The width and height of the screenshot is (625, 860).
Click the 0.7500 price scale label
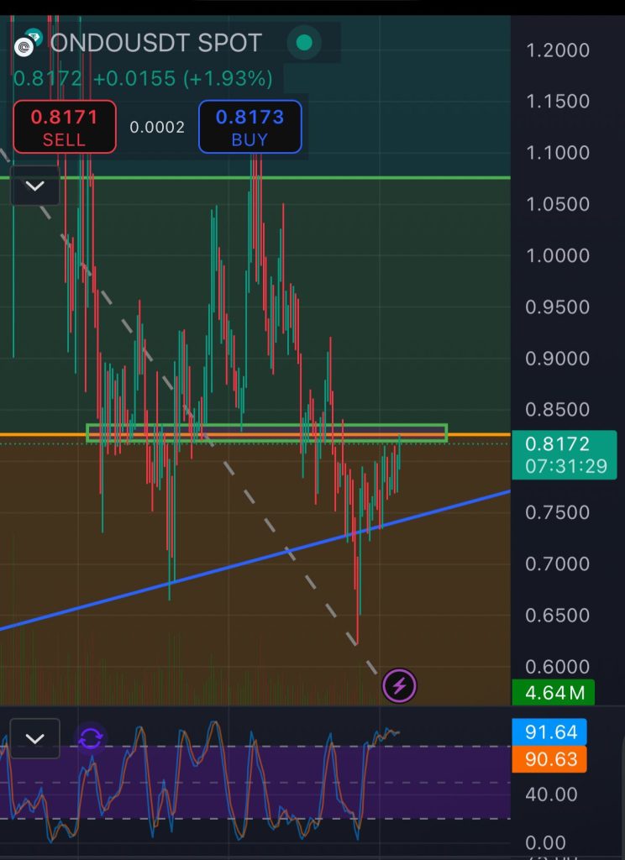pyautogui.click(x=558, y=512)
